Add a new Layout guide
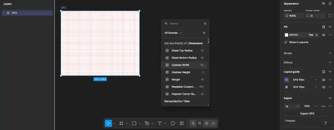Image resolution: width=334 pixels, height=130 pixels. pos(330,72)
